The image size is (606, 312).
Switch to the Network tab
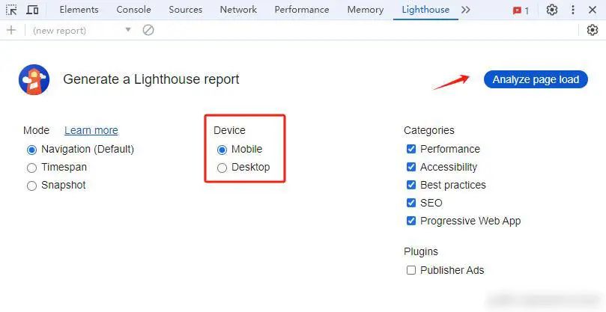pos(238,10)
